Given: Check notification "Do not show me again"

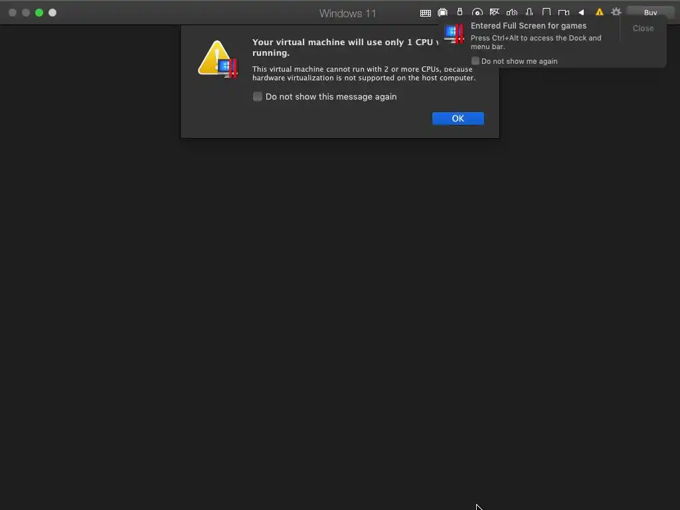Looking at the screenshot, I should coord(475,61).
